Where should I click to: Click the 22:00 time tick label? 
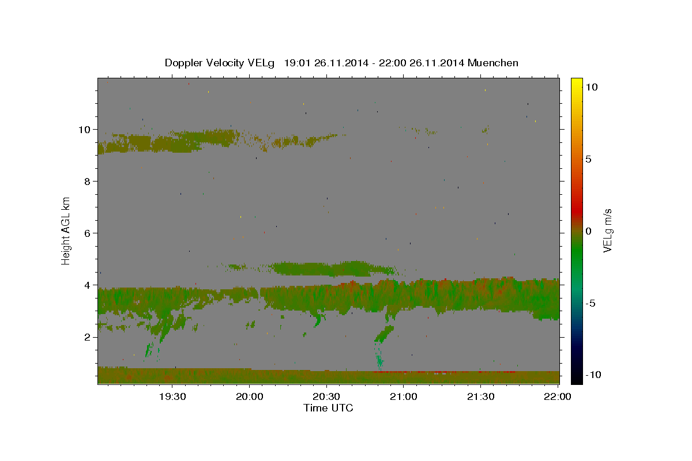(x=557, y=397)
